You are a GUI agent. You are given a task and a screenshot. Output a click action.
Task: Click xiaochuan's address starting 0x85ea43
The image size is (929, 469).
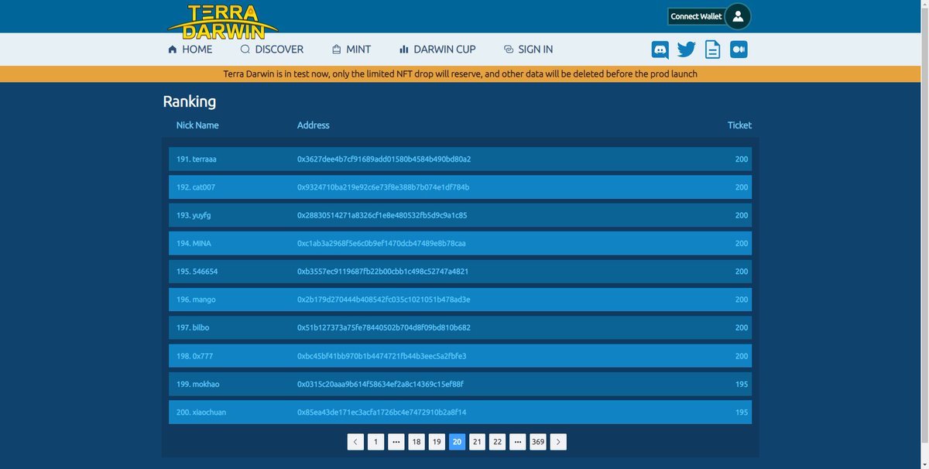point(382,413)
